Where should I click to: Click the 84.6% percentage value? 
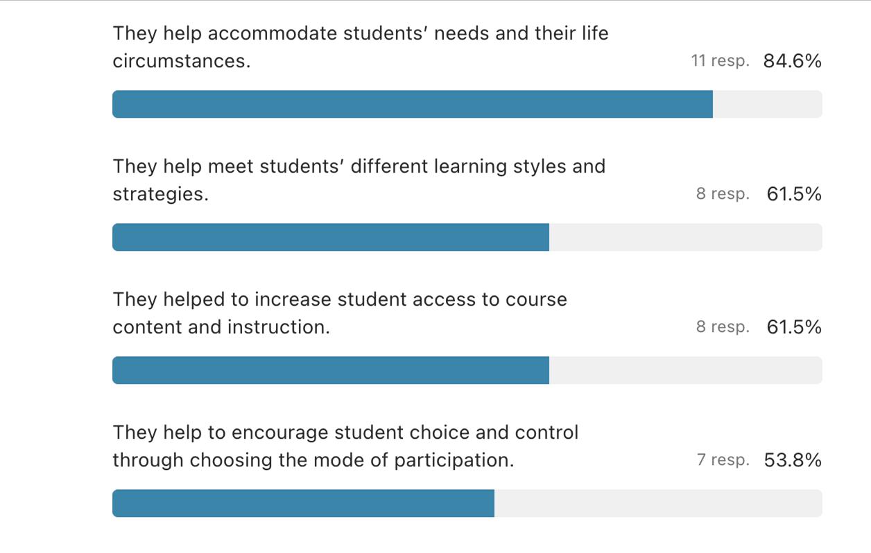coord(792,61)
